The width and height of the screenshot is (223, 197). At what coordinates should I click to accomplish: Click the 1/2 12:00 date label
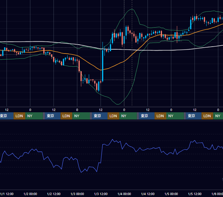click(54, 194)
